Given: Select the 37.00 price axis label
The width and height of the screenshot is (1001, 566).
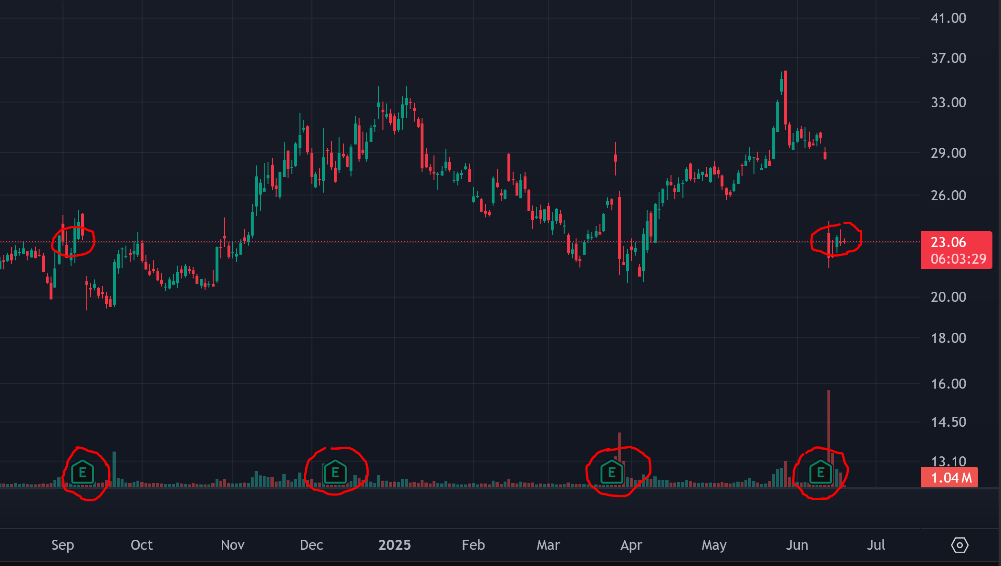Looking at the screenshot, I should click(949, 58).
